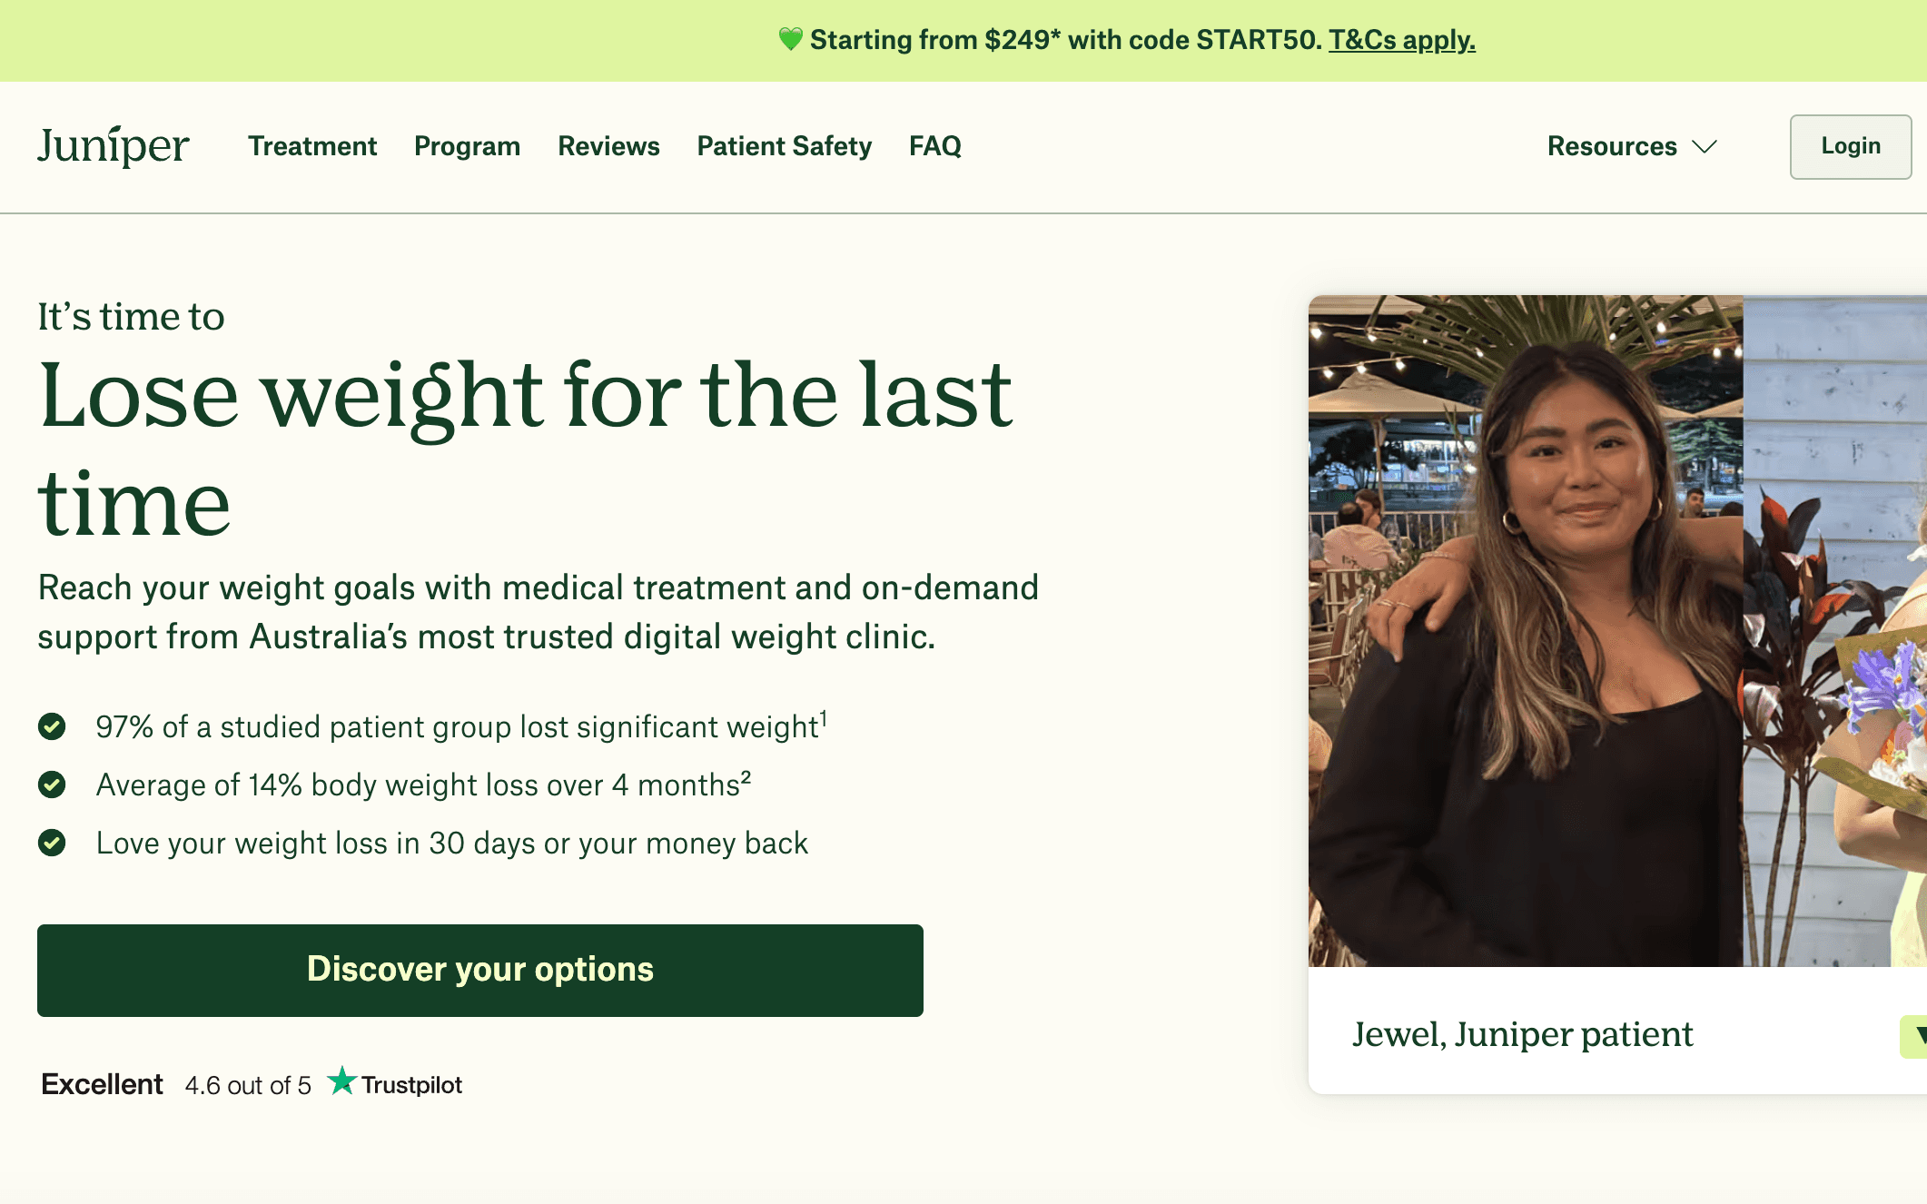The image size is (1927, 1204).
Task: Click checkmark beside 30 days money back
Action: point(52,843)
